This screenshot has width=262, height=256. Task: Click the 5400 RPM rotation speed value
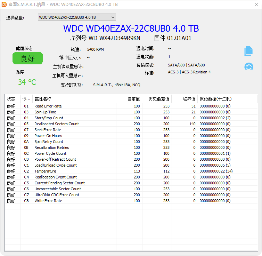96,49
